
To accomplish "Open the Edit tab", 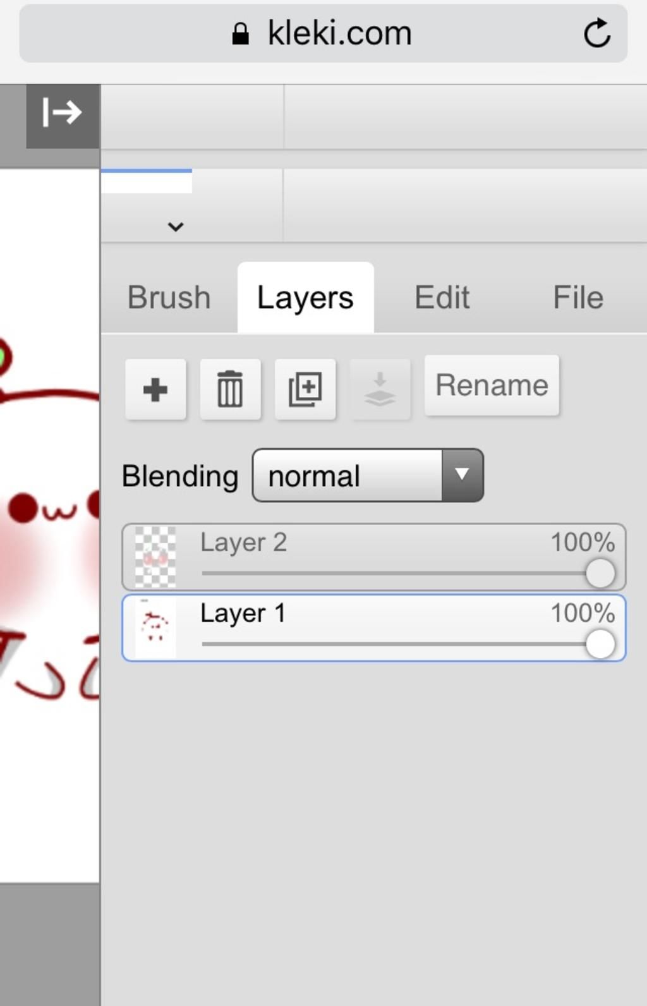I will coord(442,298).
